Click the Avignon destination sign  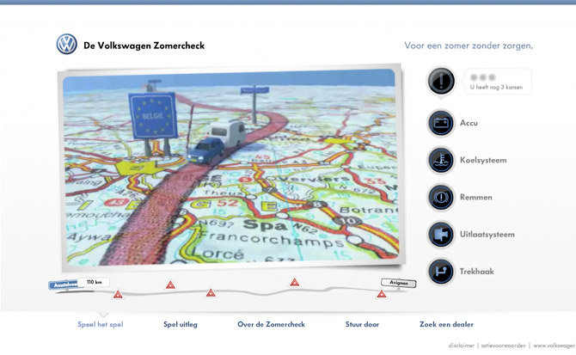(399, 283)
